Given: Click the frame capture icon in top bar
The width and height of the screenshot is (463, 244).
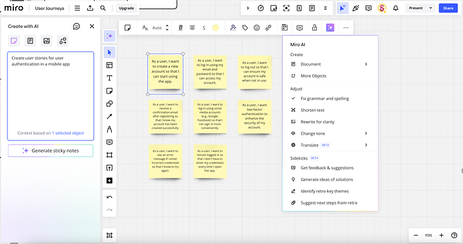Looking at the screenshot, I should [x=286, y=8].
